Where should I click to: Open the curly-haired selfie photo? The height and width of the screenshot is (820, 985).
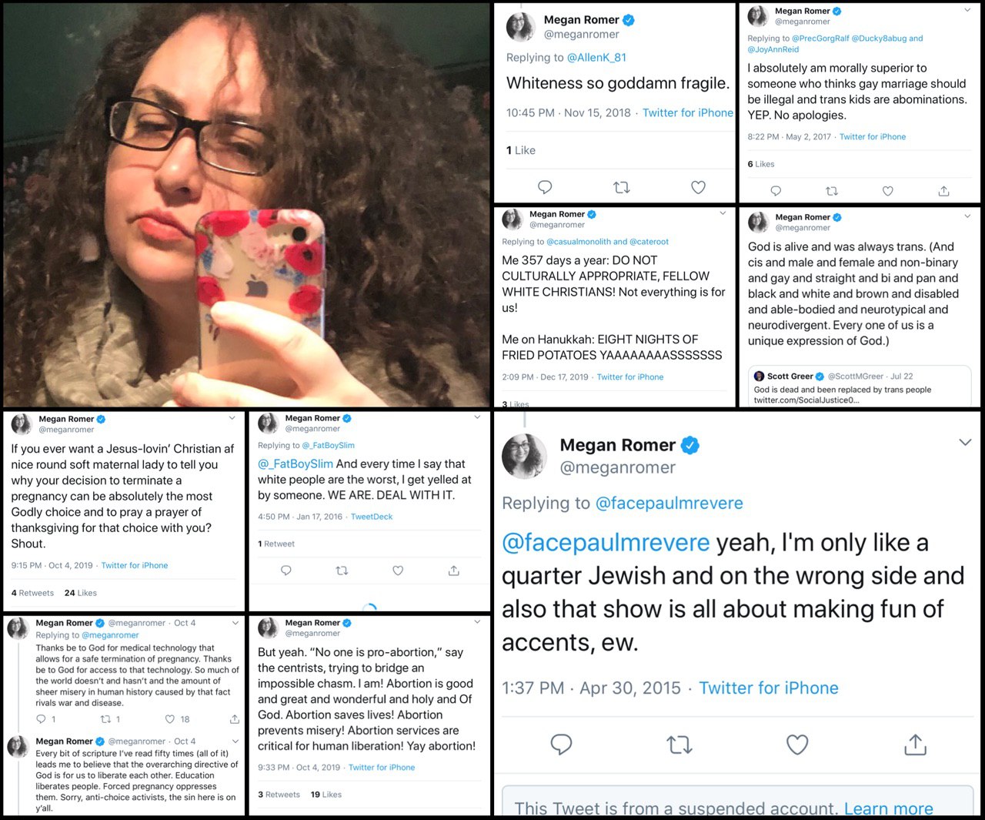click(246, 205)
